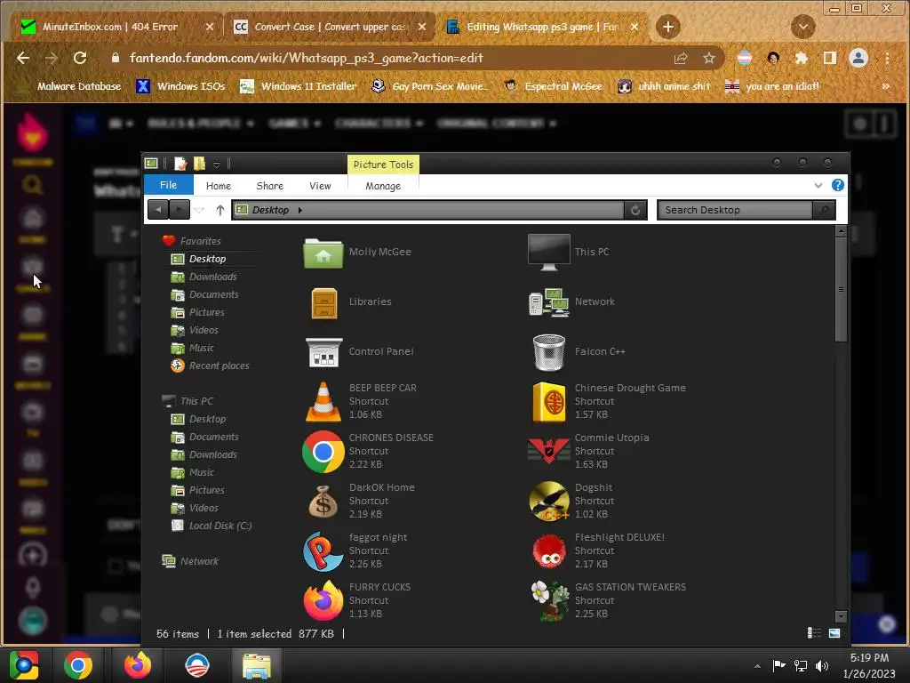Screen dimensions: 910x683
Task: Open Malware Database bookmark
Action: click(69, 86)
